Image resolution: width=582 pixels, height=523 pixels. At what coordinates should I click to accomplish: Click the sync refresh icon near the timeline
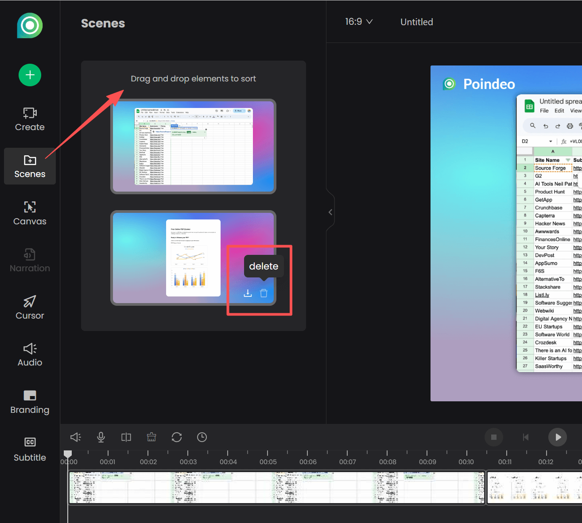[x=176, y=437]
